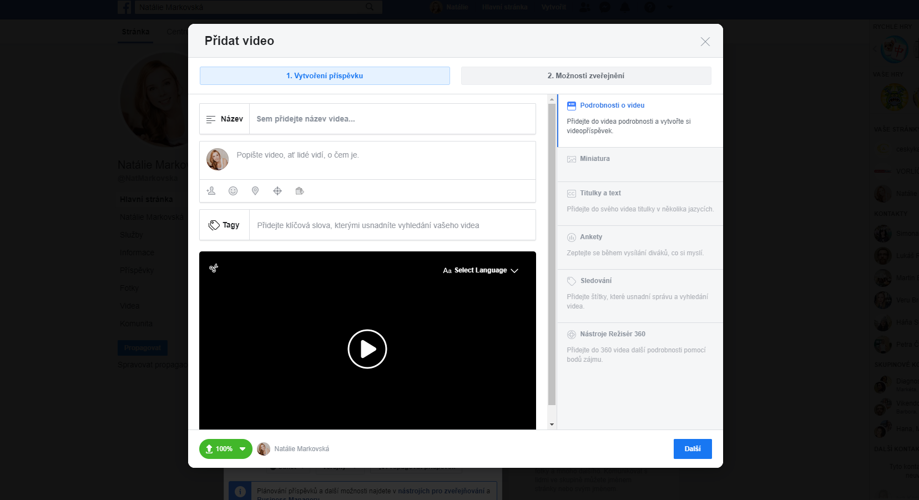
Task: Click the Sledování tag icon
Action: pyautogui.click(x=572, y=281)
